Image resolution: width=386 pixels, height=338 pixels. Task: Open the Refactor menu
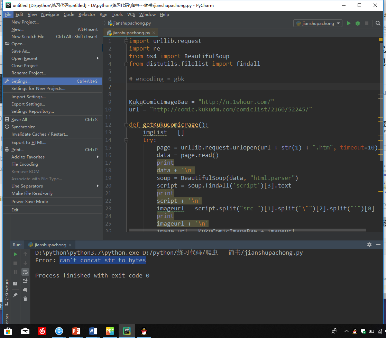tap(87, 15)
